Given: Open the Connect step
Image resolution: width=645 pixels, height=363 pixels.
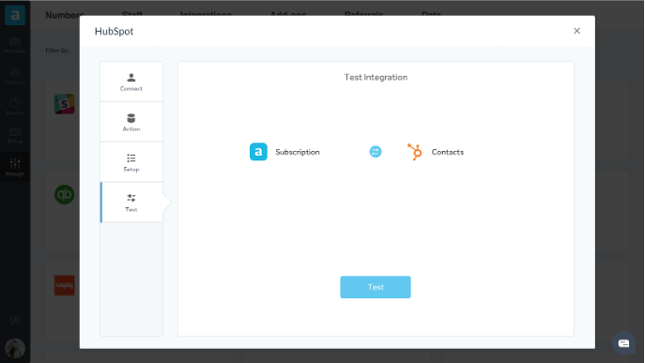Looking at the screenshot, I should point(131,82).
